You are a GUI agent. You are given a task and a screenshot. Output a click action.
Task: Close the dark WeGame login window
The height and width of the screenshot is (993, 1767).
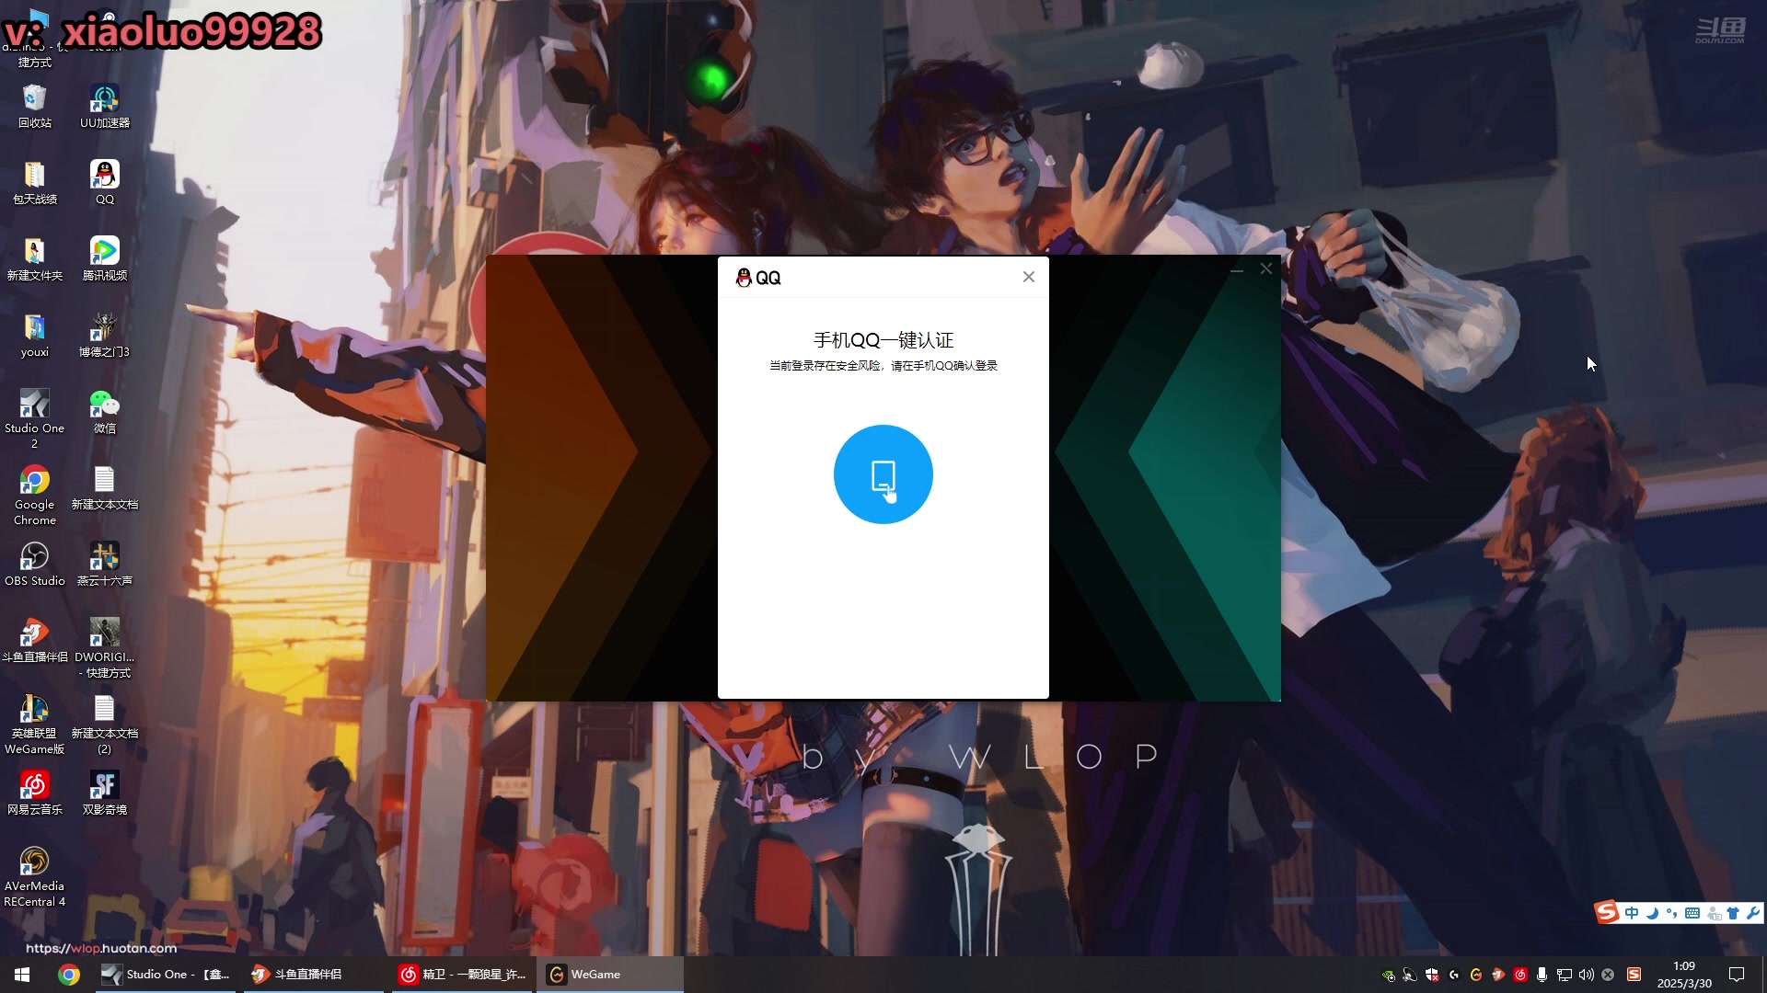(x=1265, y=268)
